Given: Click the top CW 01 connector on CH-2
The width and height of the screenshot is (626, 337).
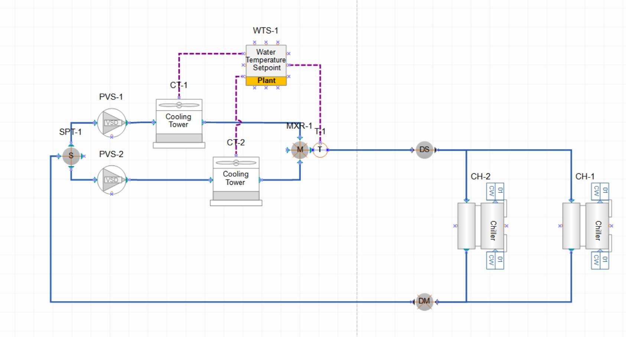Looking at the screenshot, I should [495, 191].
